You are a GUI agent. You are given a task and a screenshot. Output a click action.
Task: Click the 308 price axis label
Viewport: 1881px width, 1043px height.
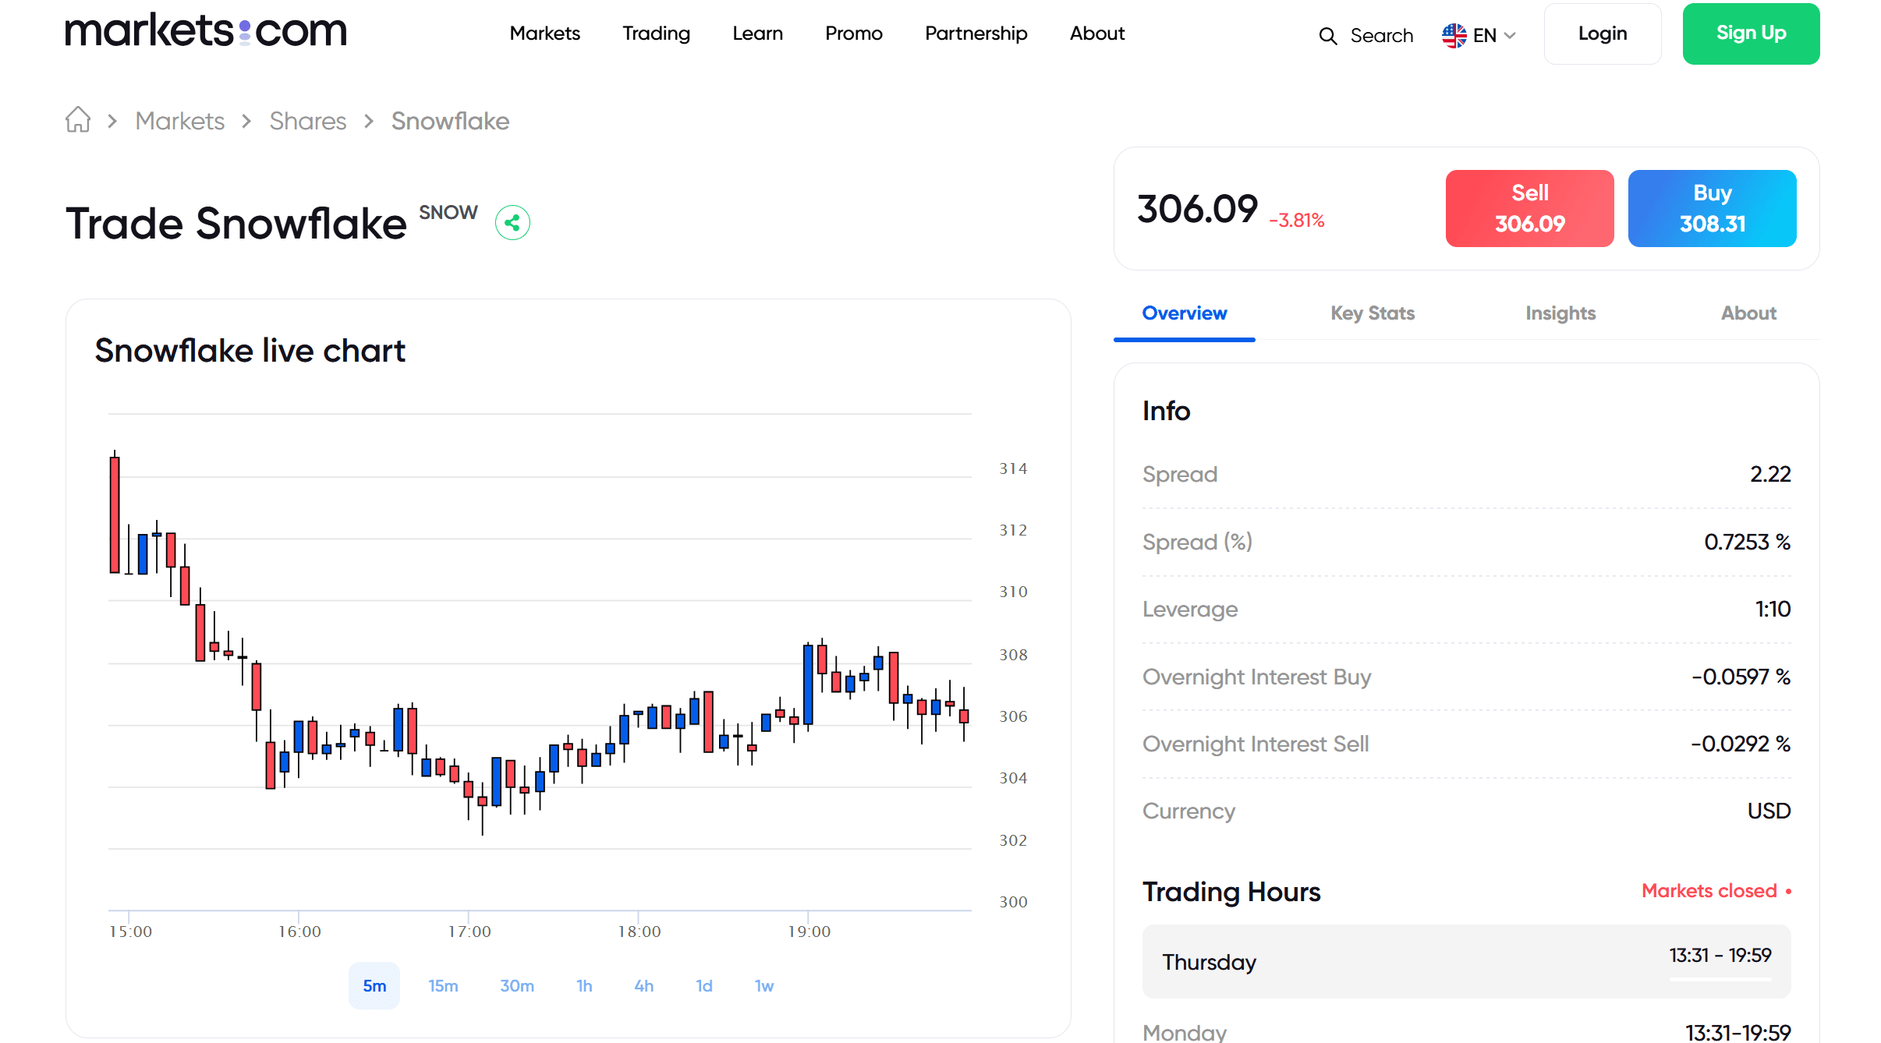coord(1013,655)
